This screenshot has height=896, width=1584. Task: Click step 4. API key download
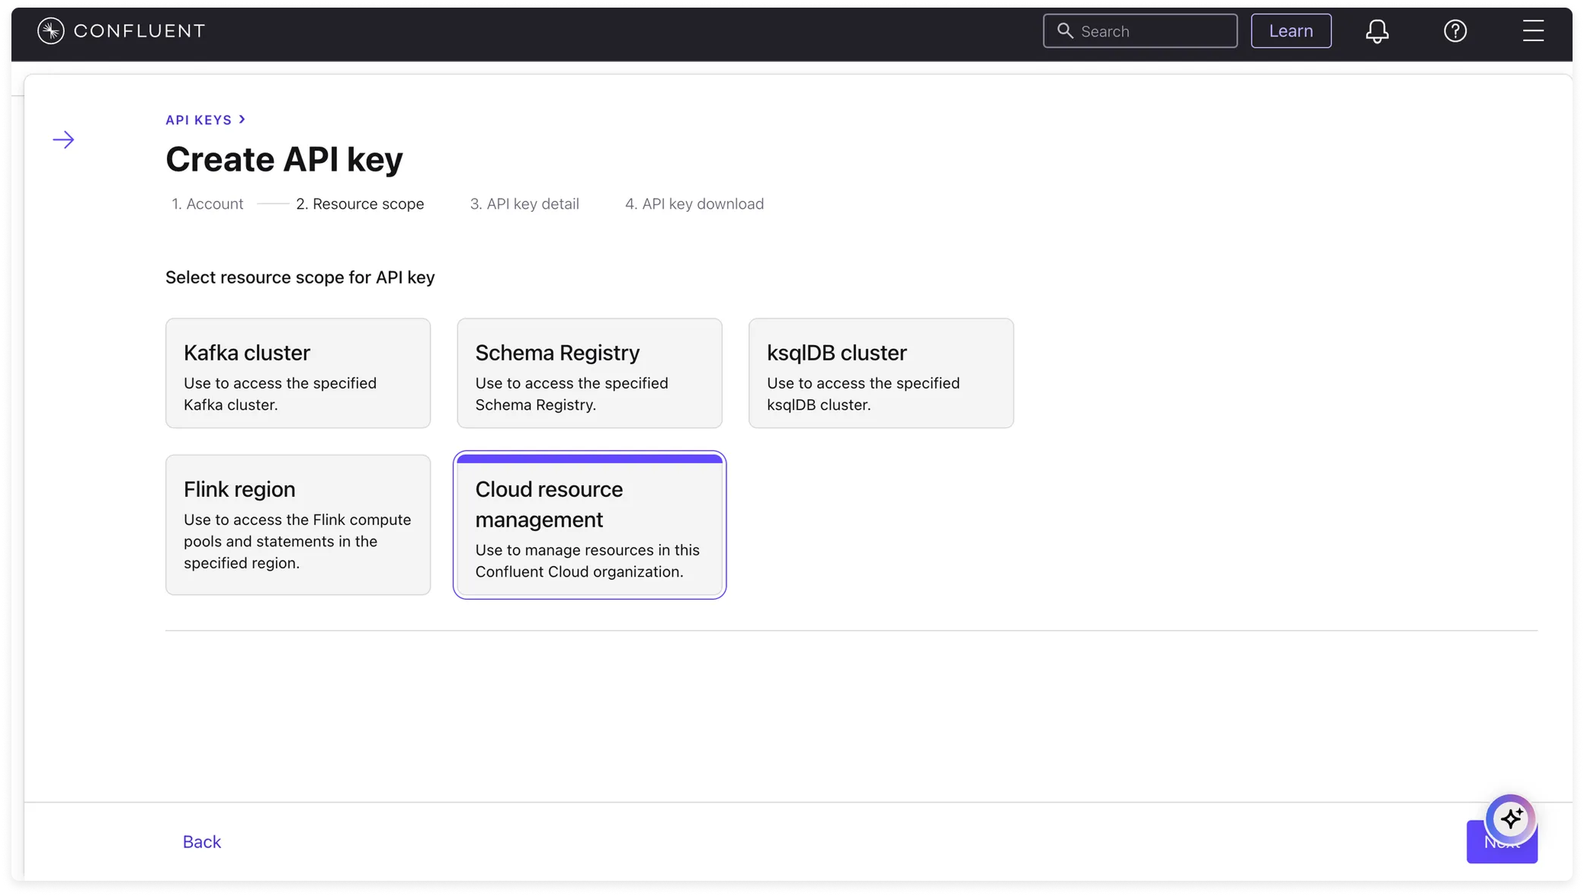pyautogui.click(x=694, y=204)
